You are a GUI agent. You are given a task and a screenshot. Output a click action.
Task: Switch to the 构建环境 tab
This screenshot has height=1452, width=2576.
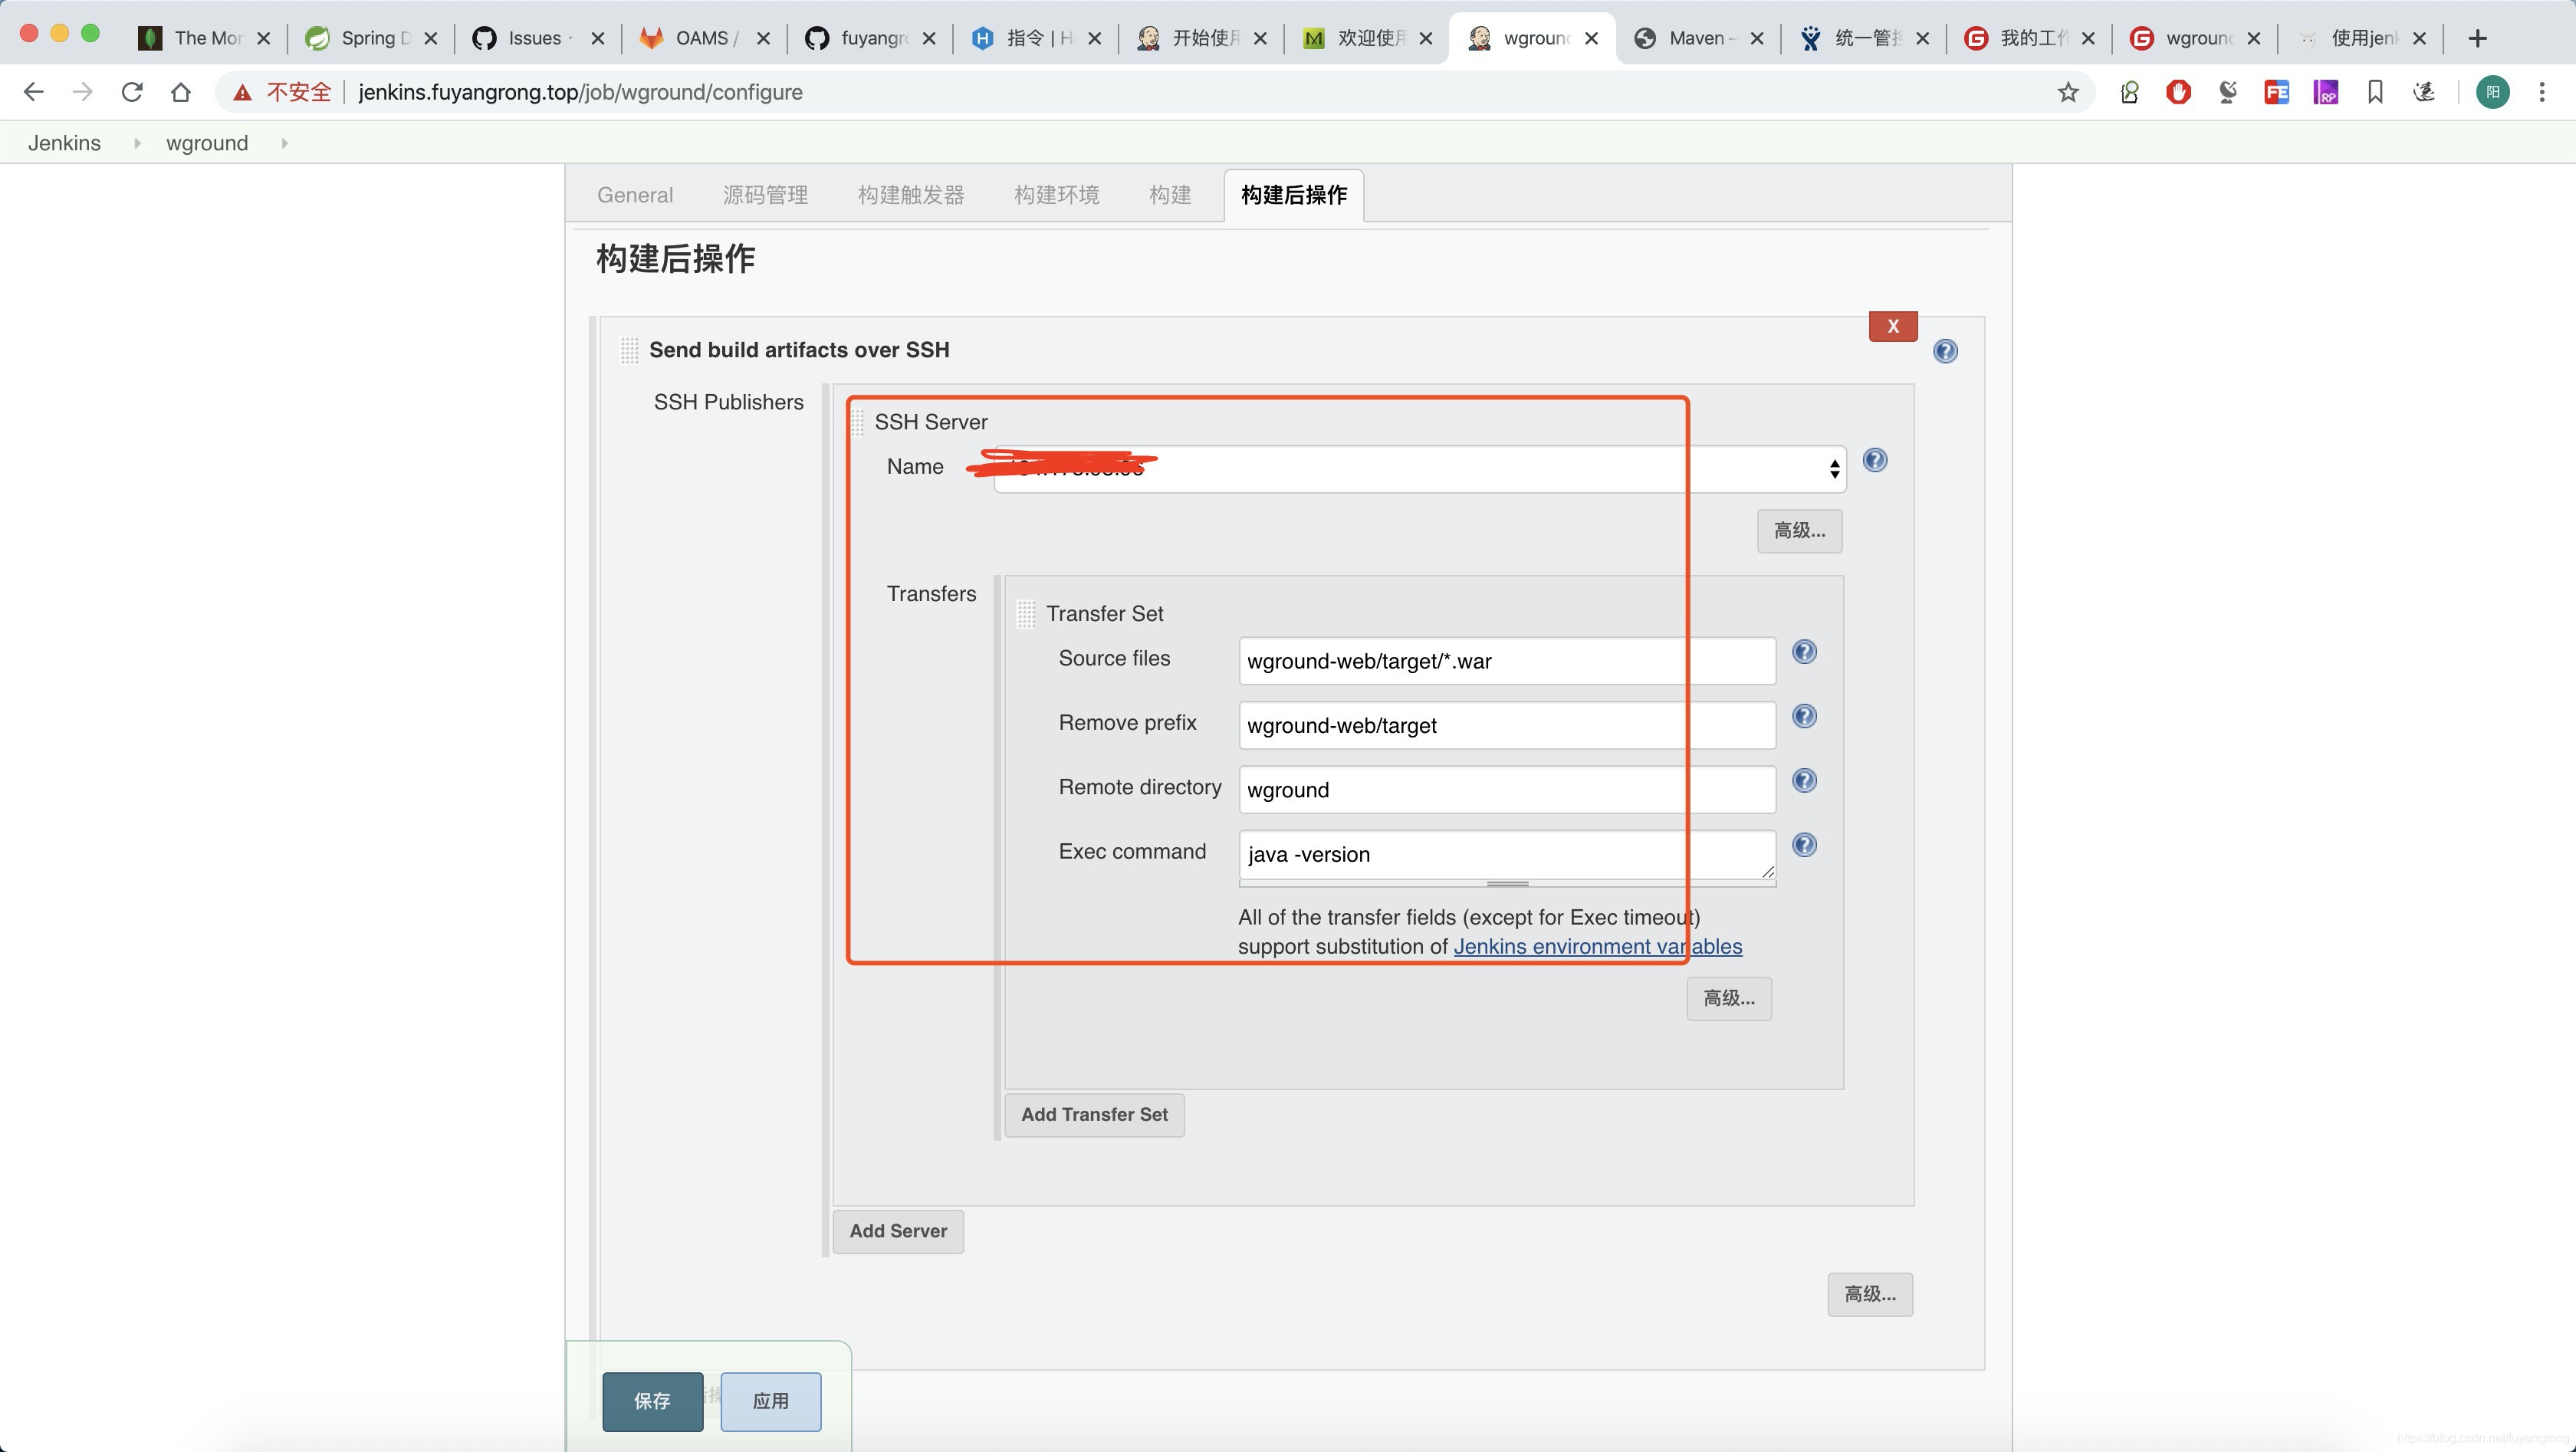(x=1057, y=195)
